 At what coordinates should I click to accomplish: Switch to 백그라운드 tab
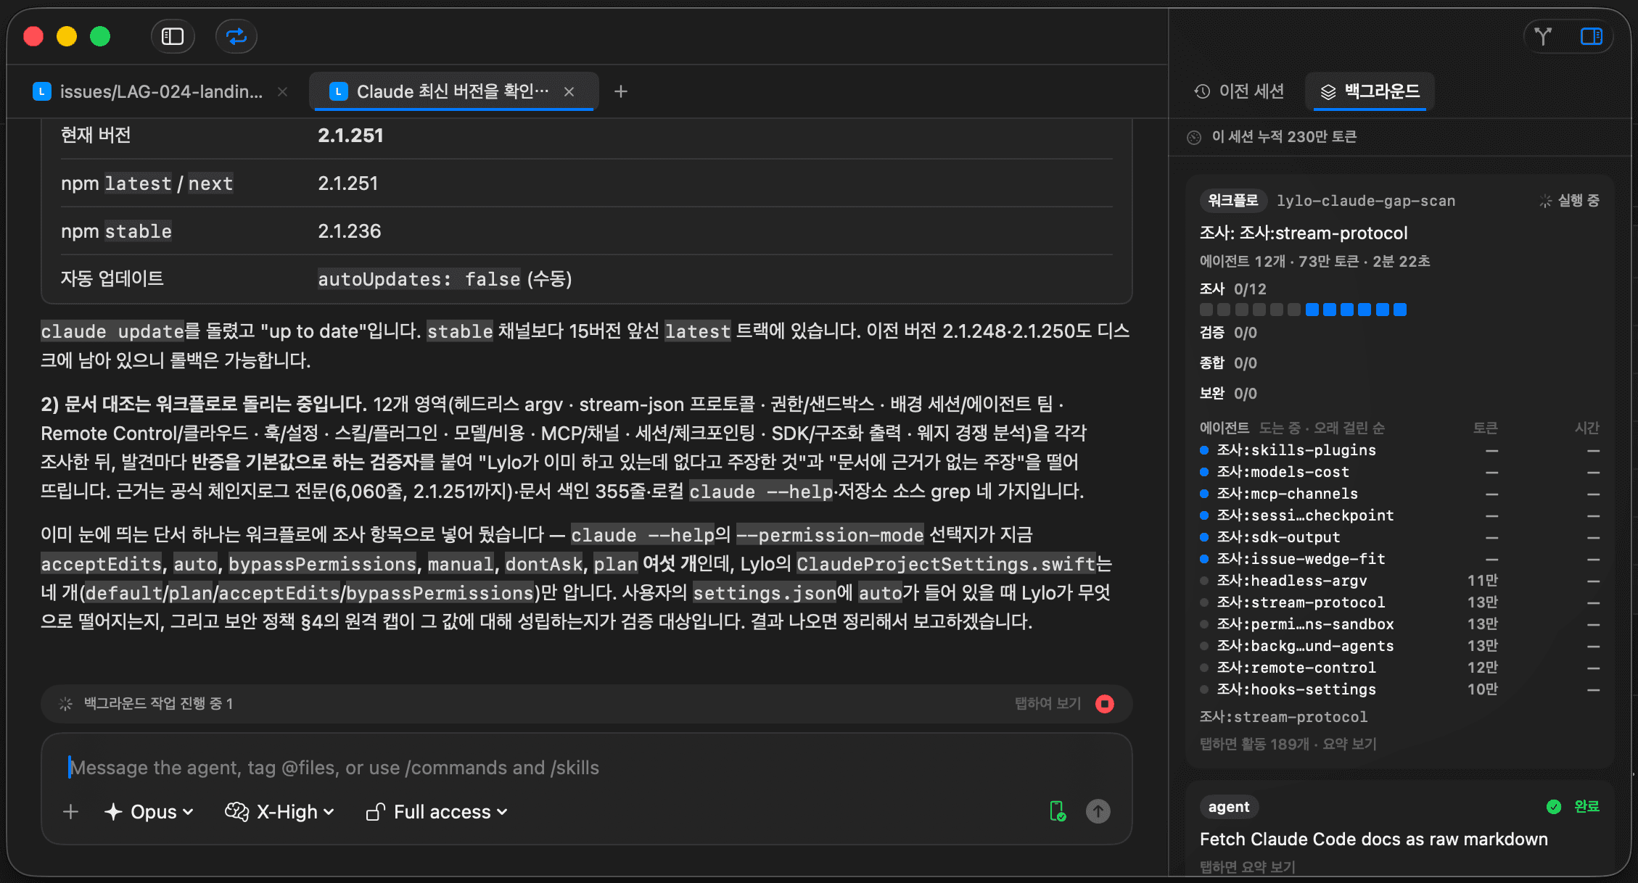[x=1370, y=91]
